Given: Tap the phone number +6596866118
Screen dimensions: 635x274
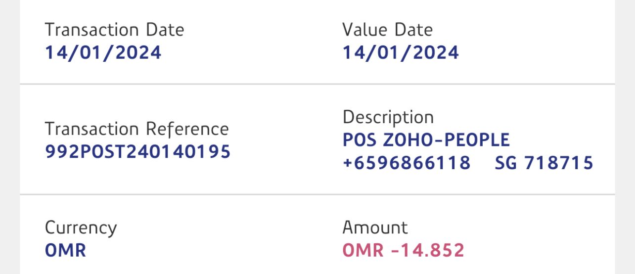Looking at the screenshot, I should tap(406, 163).
